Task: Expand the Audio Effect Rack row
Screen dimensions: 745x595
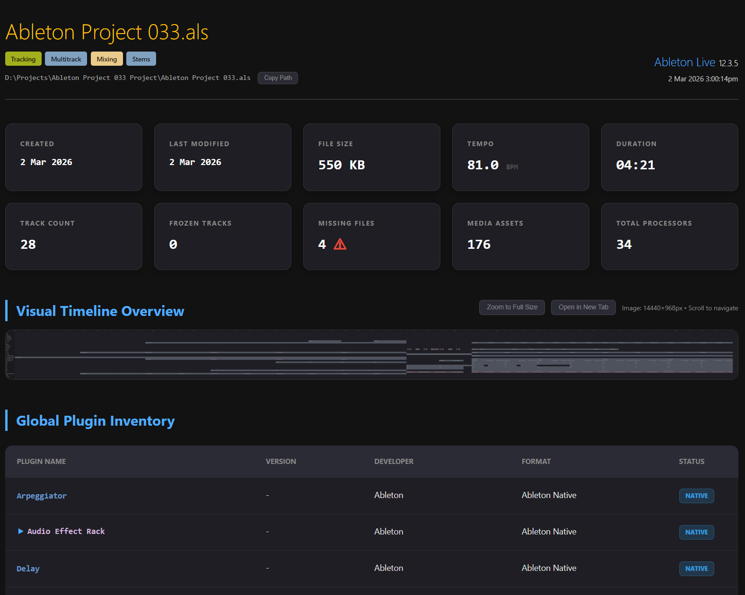Action: pos(21,531)
